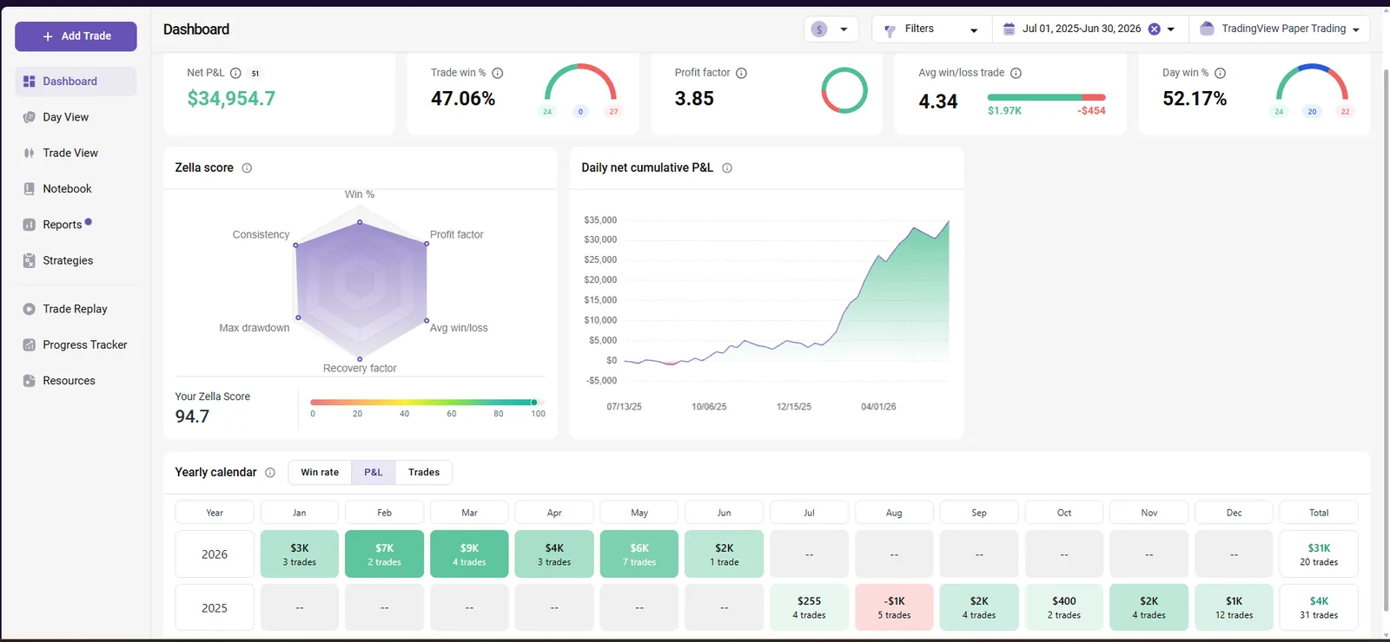1390x642 pixels.
Task: Open Dashboard in the sidebar
Action: click(76, 82)
